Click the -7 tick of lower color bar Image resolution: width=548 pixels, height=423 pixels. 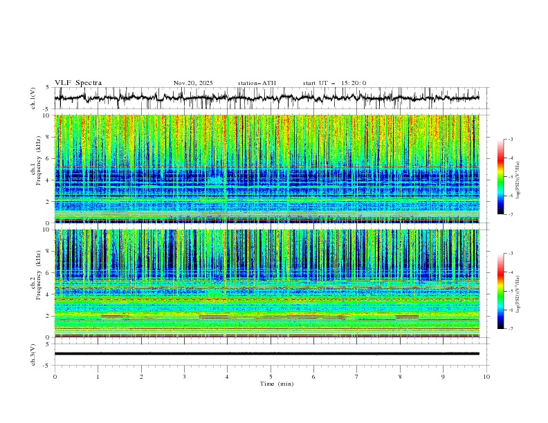[510, 329]
